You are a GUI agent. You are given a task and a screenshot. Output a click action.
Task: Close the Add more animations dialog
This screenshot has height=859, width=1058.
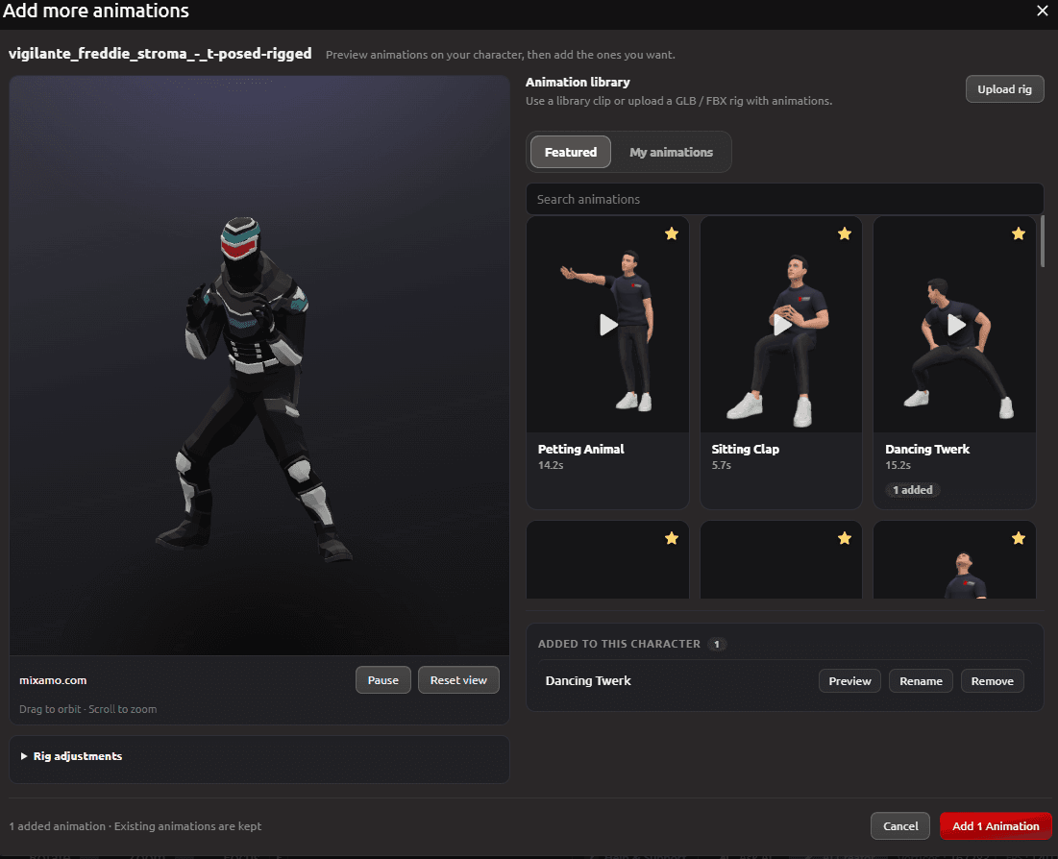pyautogui.click(x=1042, y=11)
